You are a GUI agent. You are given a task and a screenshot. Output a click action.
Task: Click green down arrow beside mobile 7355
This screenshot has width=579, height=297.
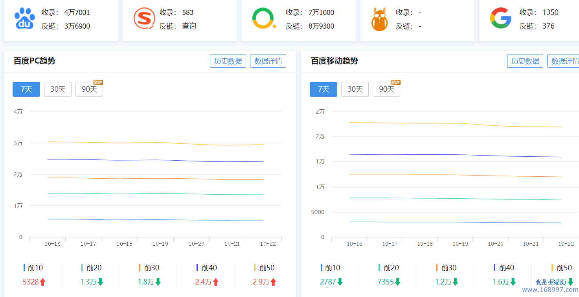click(x=397, y=282)
